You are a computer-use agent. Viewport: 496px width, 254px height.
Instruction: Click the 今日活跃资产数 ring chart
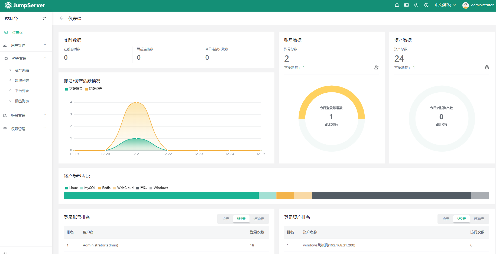442,119
